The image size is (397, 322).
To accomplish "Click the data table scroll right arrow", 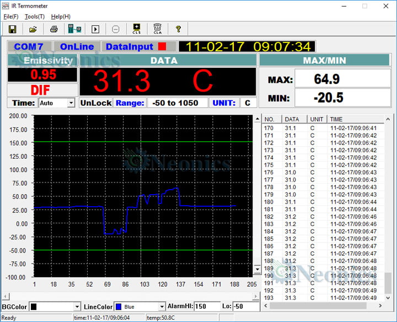I will click(x=380, y=305).
